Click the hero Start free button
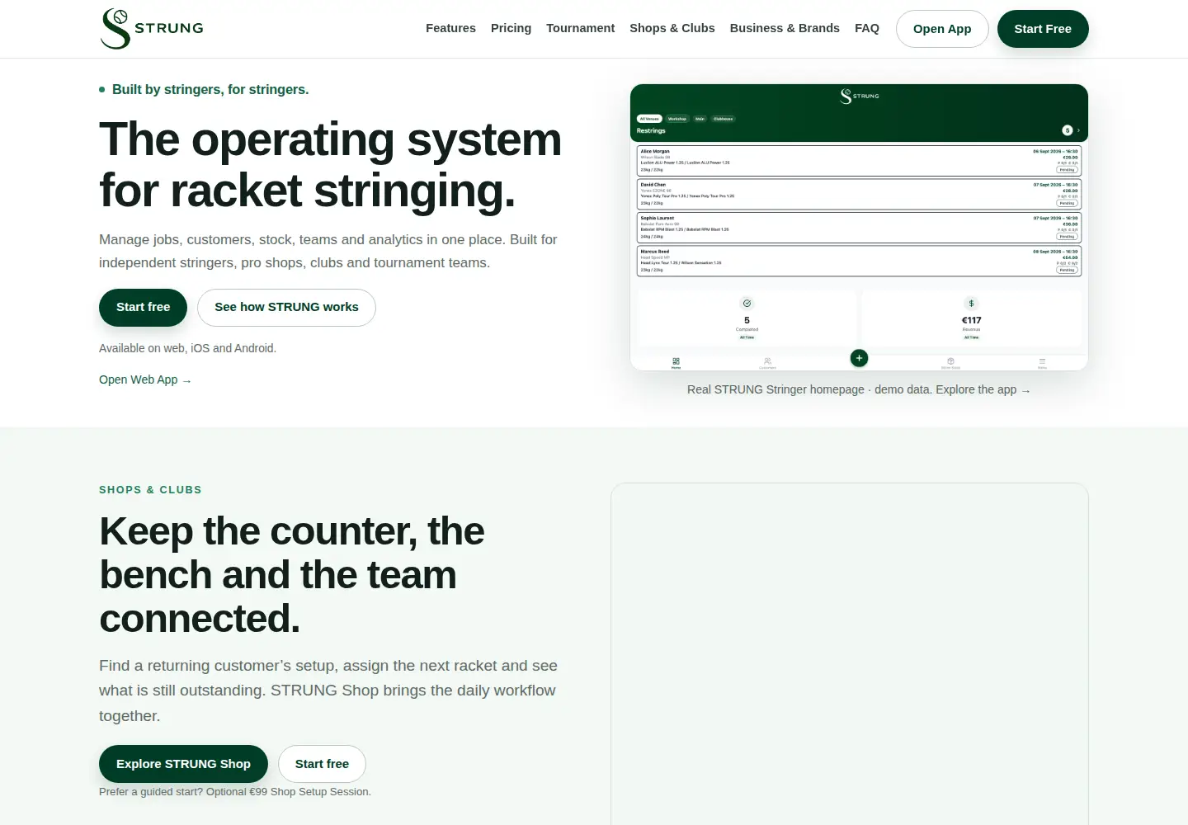 [143, 307]
